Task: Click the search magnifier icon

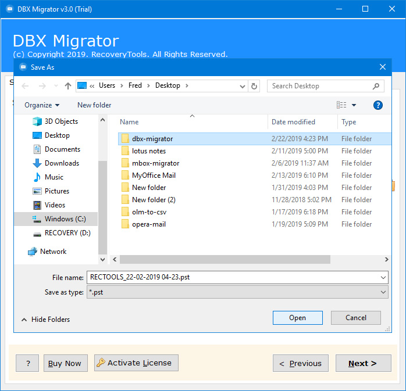Action: (376, 86)
